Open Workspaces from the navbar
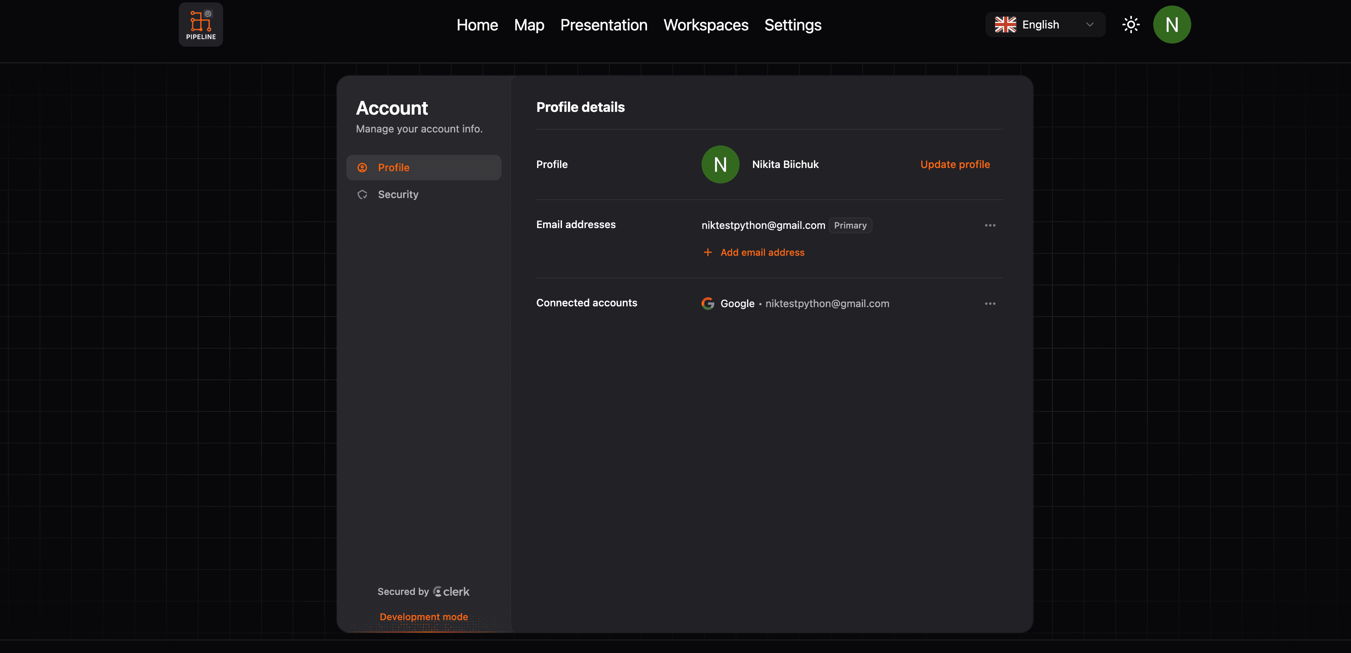Screen dimensions: 1351x653 (x=706, y=25)
